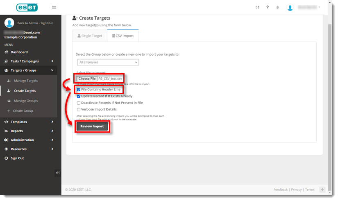Open the All Employees group dropdown

point(108,62)
